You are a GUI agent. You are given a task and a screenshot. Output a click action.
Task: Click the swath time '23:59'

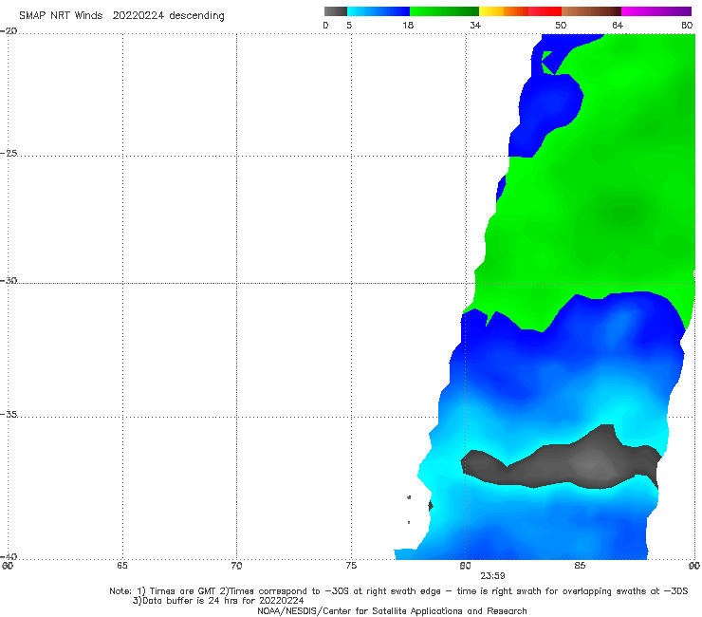point(492,576)
